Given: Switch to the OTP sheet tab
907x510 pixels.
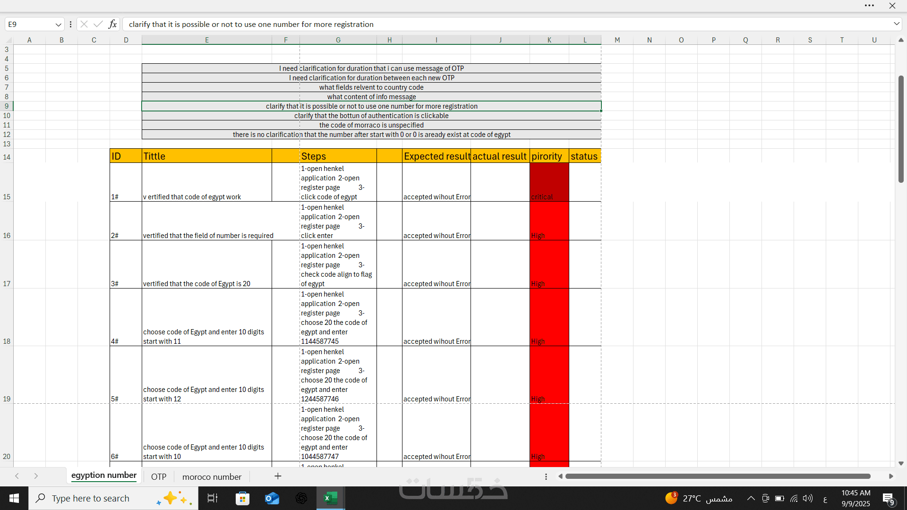Looking at the screenshot, I should click(x=159, y=476).
